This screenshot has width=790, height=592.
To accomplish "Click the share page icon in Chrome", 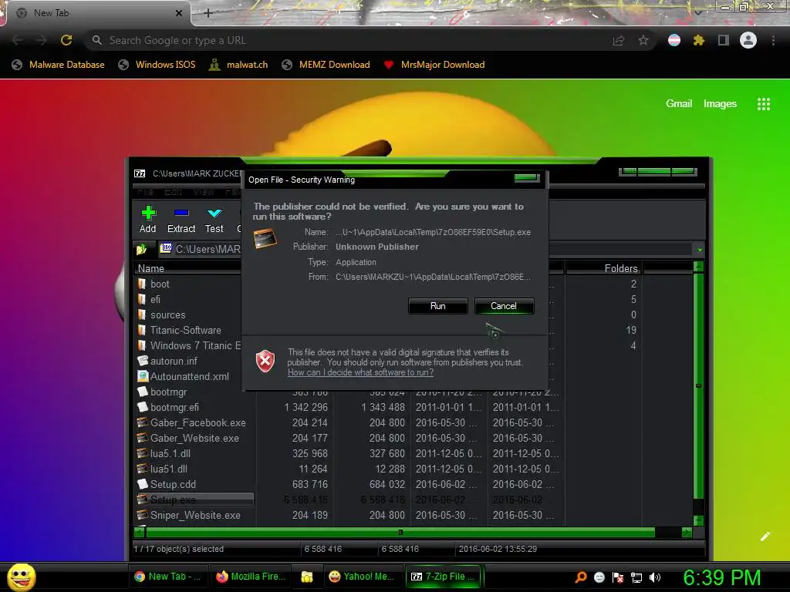I will 619,40.
